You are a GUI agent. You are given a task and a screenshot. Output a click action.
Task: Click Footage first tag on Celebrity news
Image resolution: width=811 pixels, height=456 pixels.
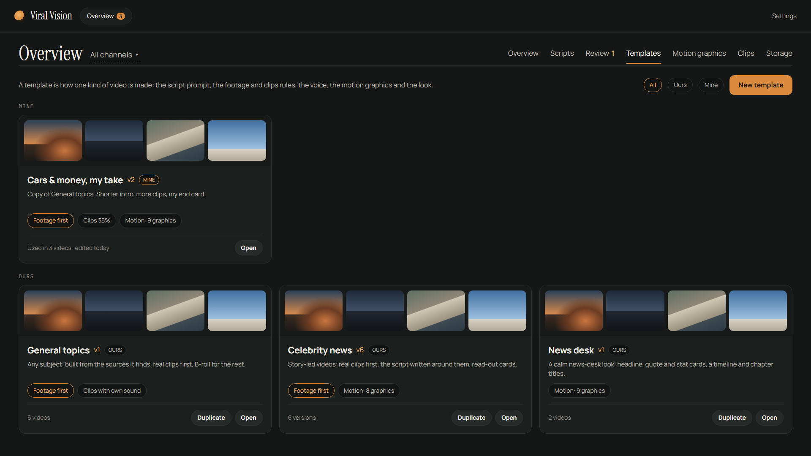(311, 391)
